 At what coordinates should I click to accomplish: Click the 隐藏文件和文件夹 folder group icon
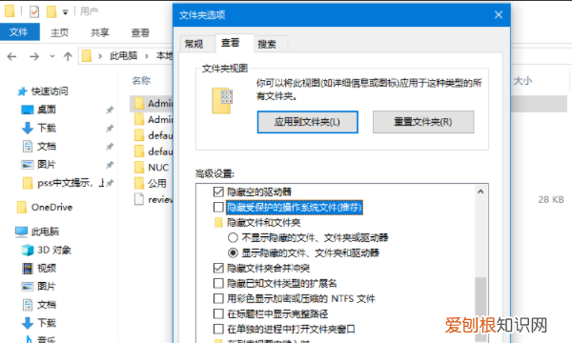pyautogui.click(x=218, y=222)
